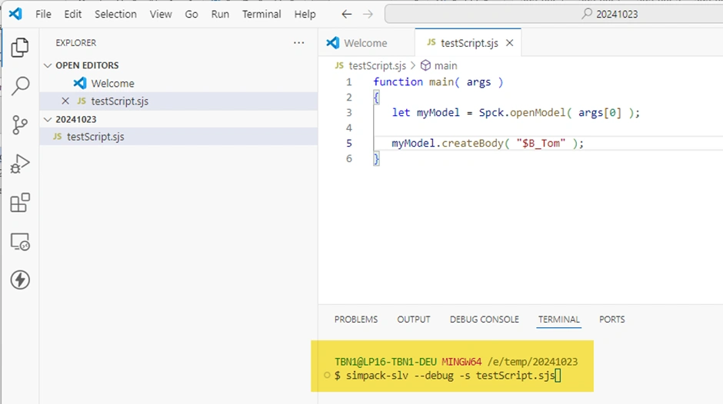Open Explorer more actions ellipsis
This screenshot has width=723, height=404.
point(299,43)
